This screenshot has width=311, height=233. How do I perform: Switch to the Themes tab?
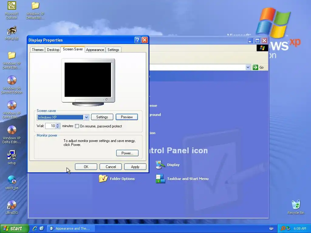(38, 49)
